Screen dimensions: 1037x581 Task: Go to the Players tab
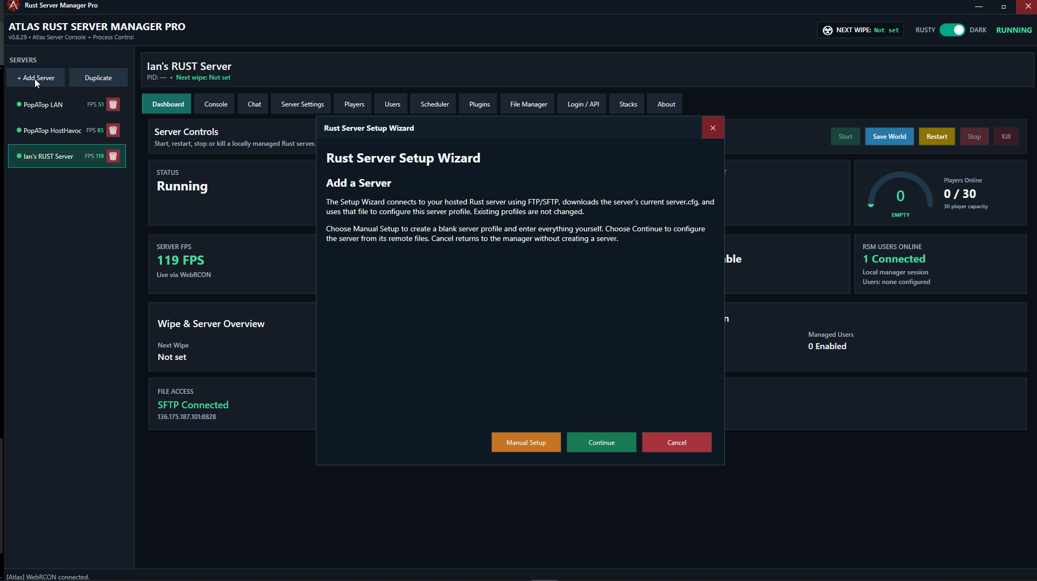(x=354, y=104)
